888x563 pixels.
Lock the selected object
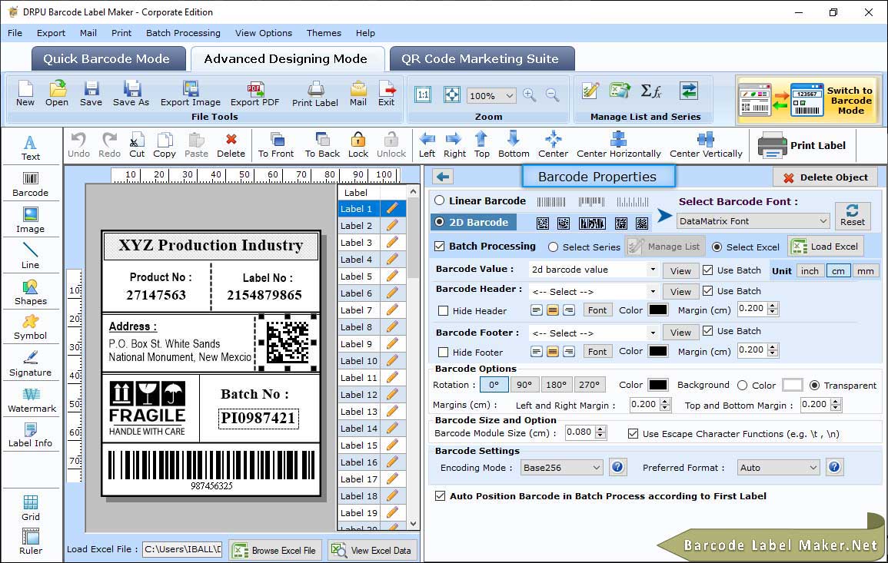point(358,145)
